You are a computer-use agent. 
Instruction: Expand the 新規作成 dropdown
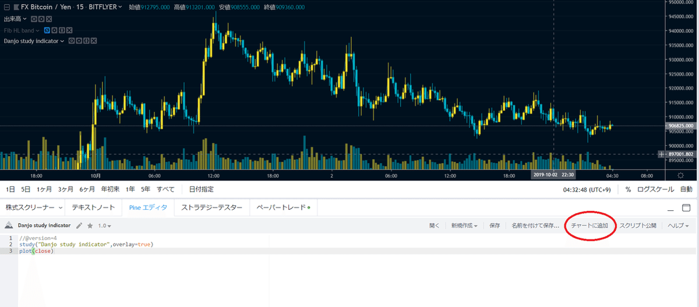(x=464, y=225)
